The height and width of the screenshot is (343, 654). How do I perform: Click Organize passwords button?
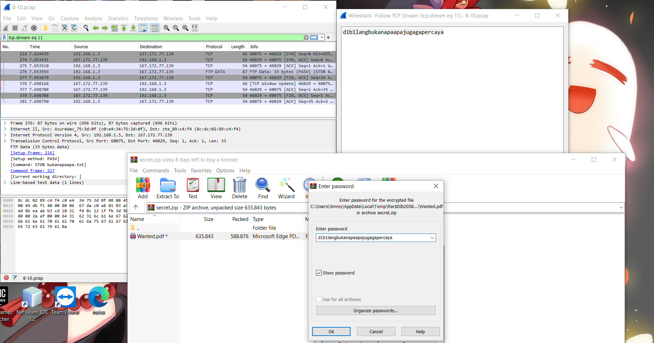pos(376,310)
